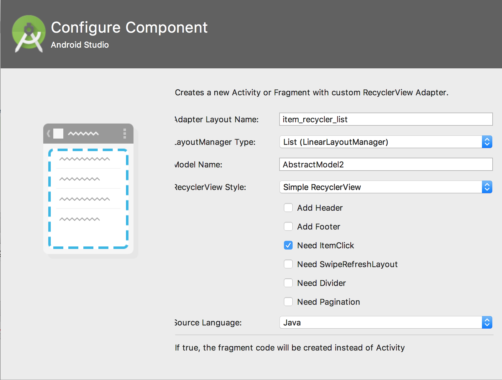502x380 pixels.
Task: Uncheck the Need ItemClick checkbox
Action: pyautogui.click(x=288, y=245)
